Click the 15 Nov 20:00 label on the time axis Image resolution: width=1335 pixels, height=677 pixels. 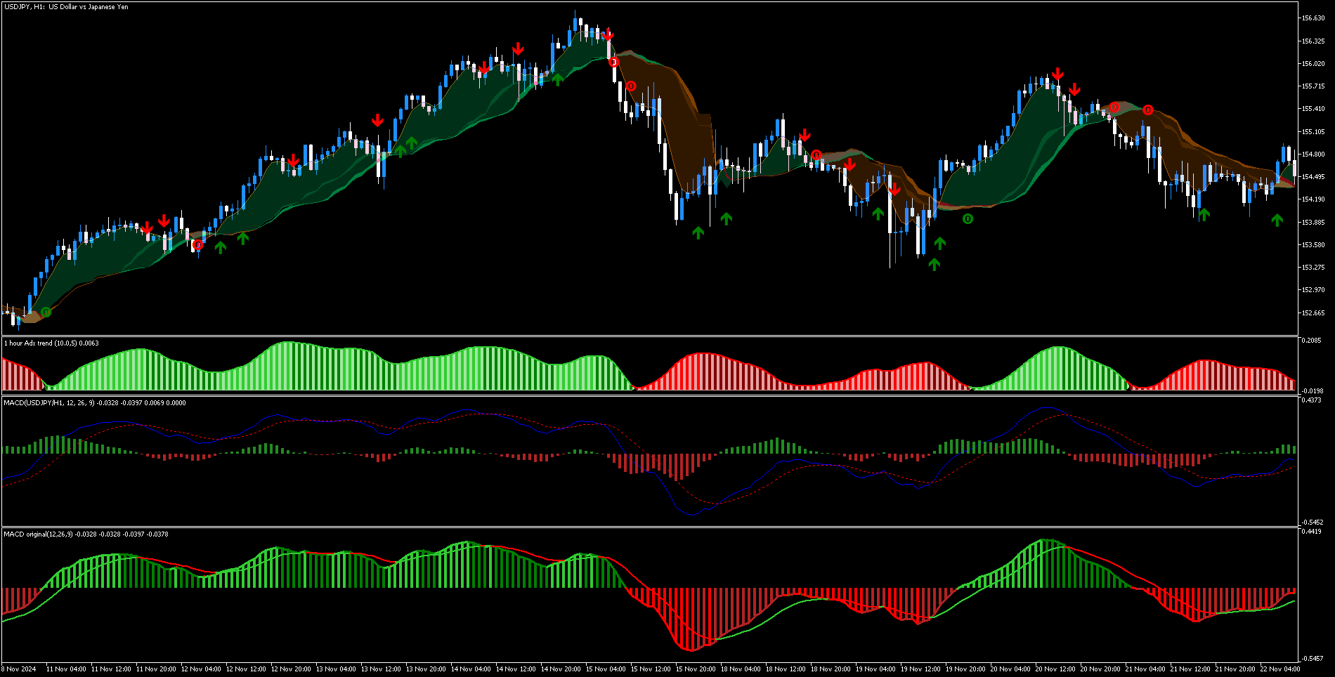click(x=696, y=669)
